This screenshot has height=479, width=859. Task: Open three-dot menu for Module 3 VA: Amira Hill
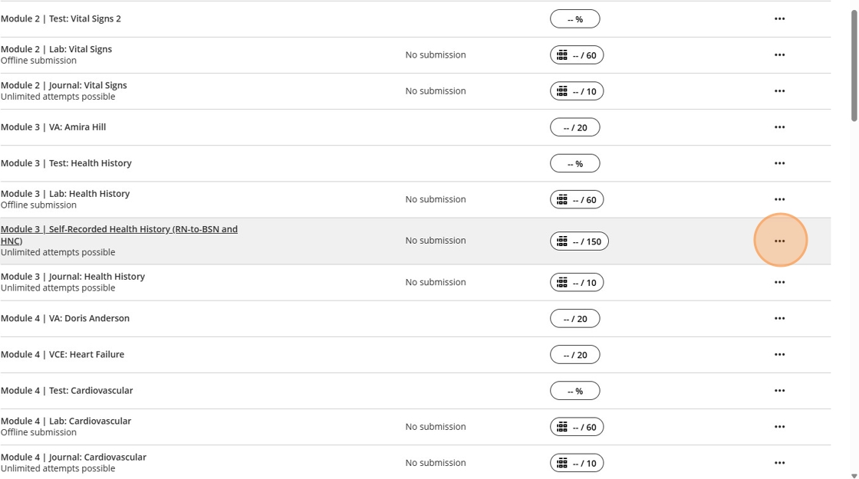click(x=779, y=127)
